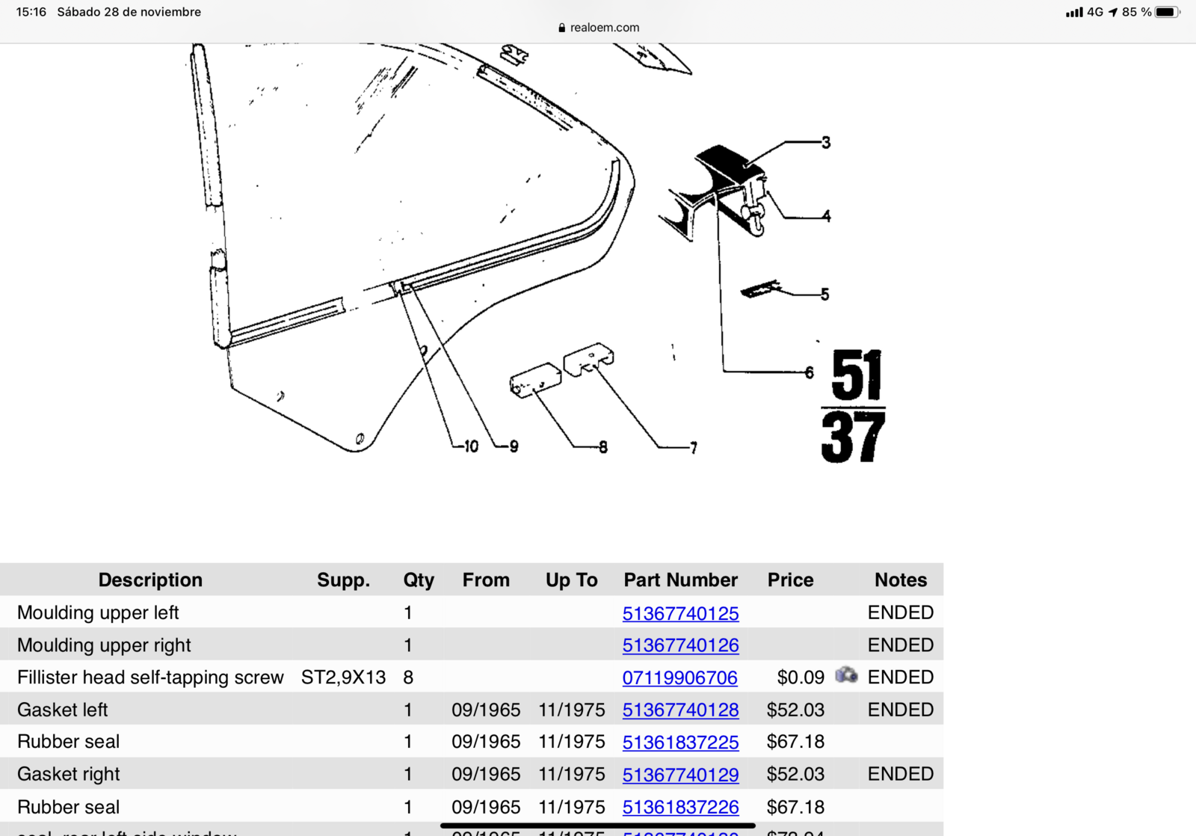Open Gasket right part 51367740129
Image resolution: width=1196 pixels, height=836 pixels.
680,775
